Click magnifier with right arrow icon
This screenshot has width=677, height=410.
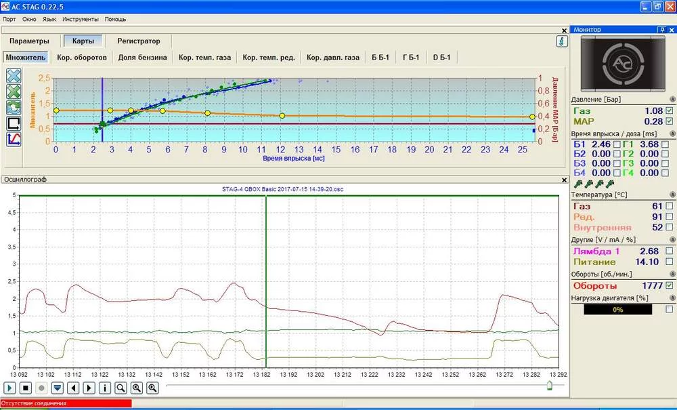point(152,388)
